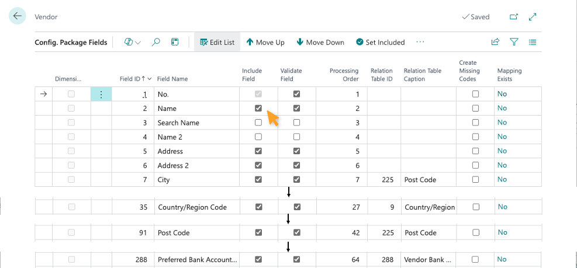Image resolution: width=577 pixels, height=268 pixels.
Task: Select Country/Region Code field name cell
Action: tap(197, 207)
